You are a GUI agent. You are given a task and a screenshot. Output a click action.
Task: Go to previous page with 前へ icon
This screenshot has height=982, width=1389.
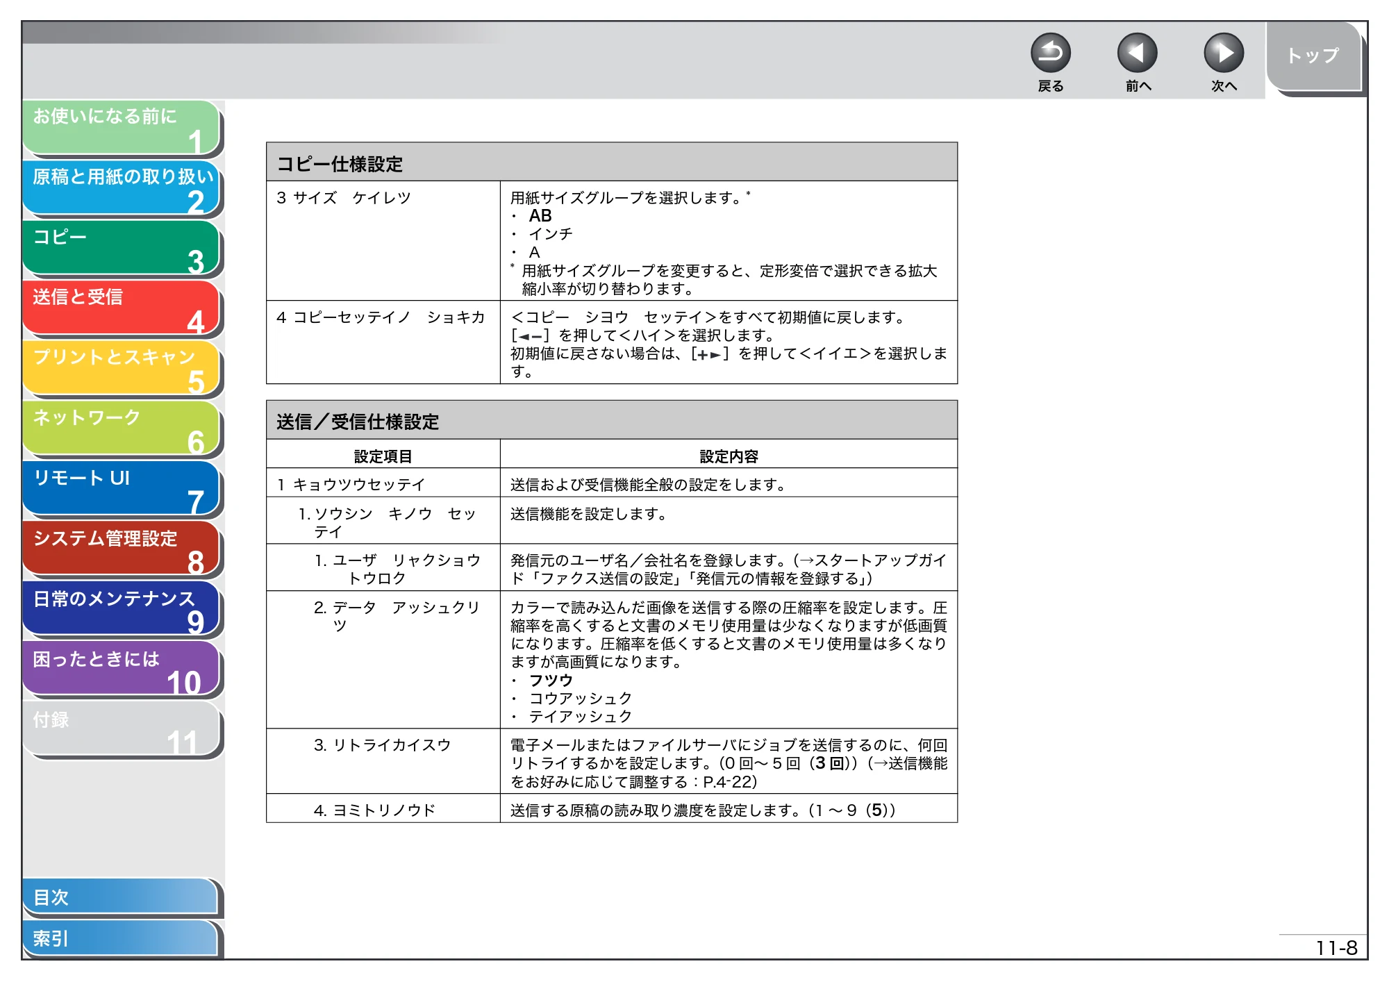click(1137, 53)
